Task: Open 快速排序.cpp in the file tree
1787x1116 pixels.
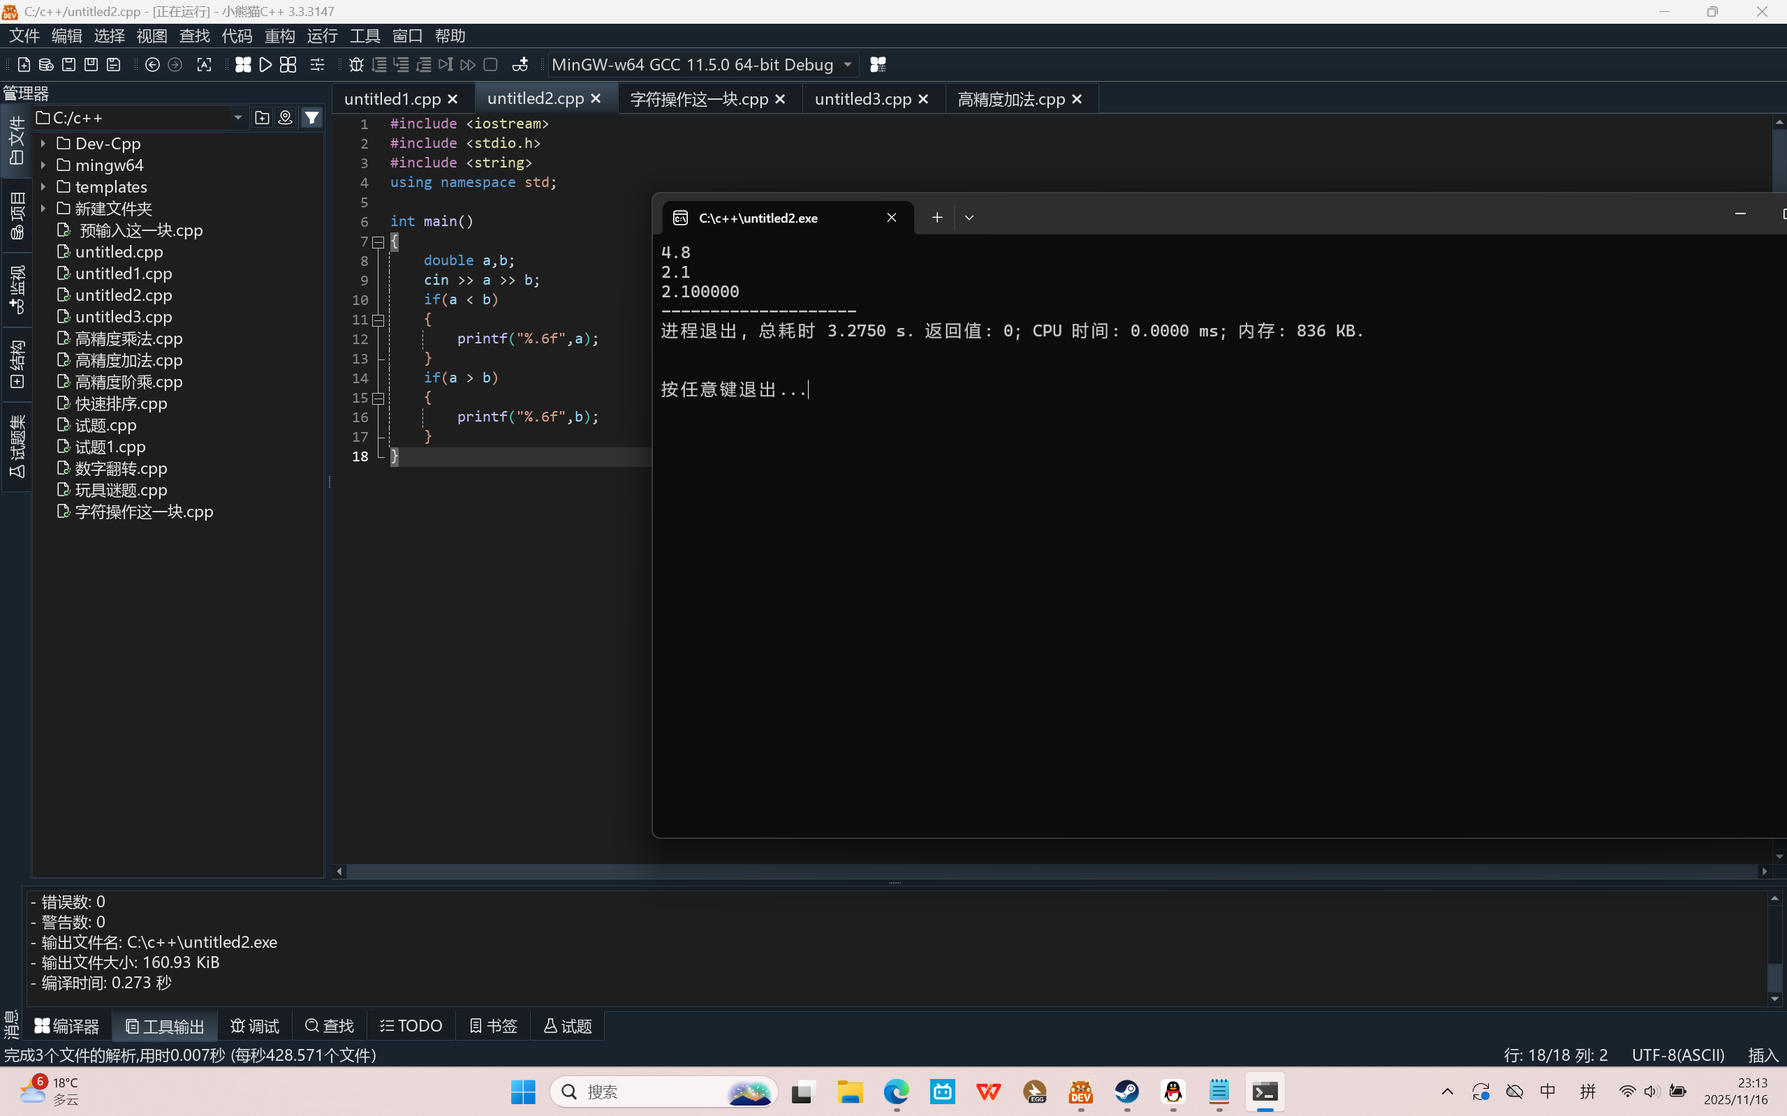Action: (x=121, y=403)
